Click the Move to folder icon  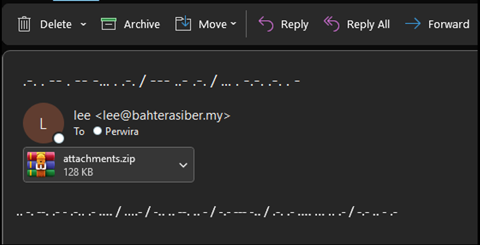183,24
